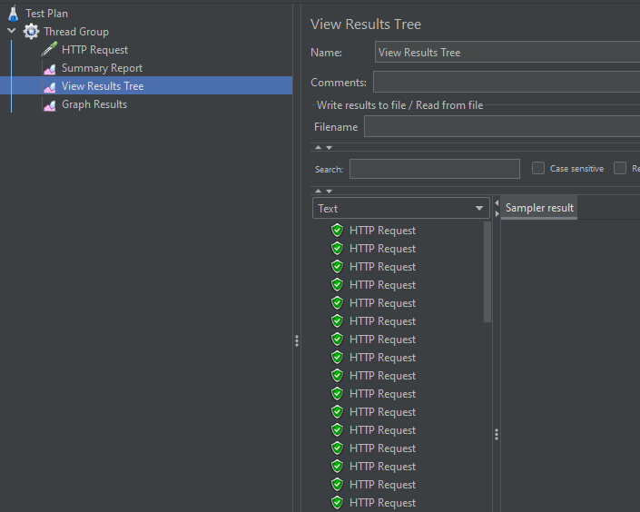This screenshot has height=512, width=640.
Task: Select the bottommost visible HTTP Request result
Action: click(382, 503)
